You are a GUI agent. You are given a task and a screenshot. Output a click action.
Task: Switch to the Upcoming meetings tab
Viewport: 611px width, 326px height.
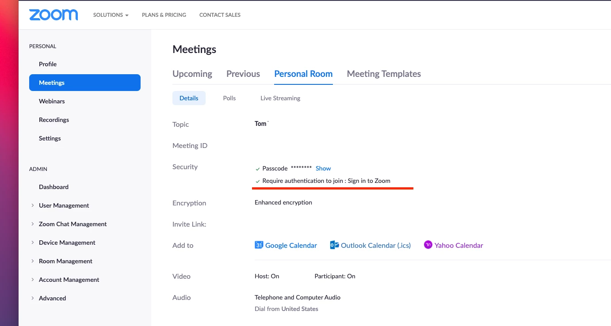pyautogui.click(x=192, y=74)
